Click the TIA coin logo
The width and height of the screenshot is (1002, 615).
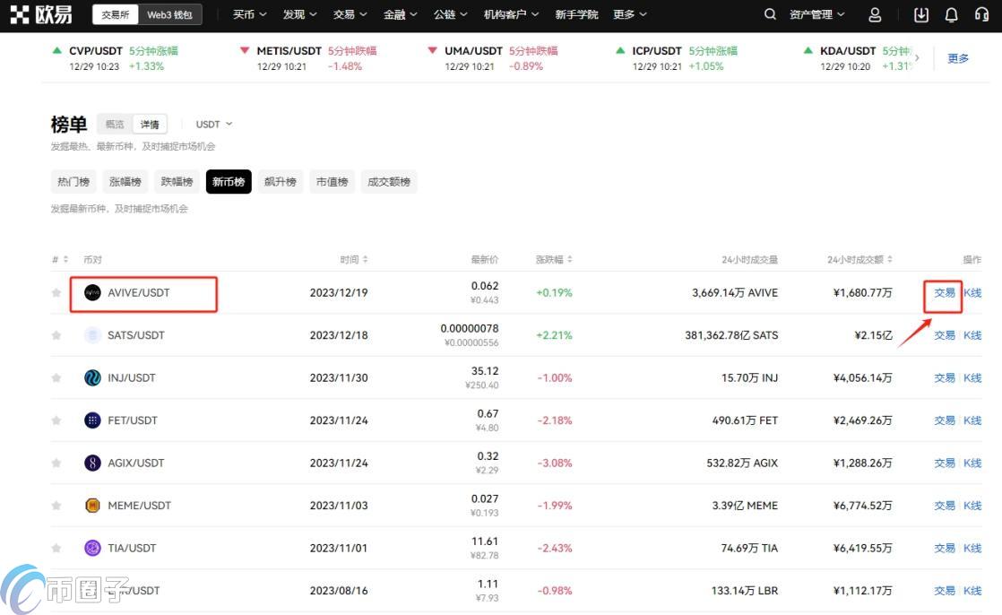(x=92, y=548)
